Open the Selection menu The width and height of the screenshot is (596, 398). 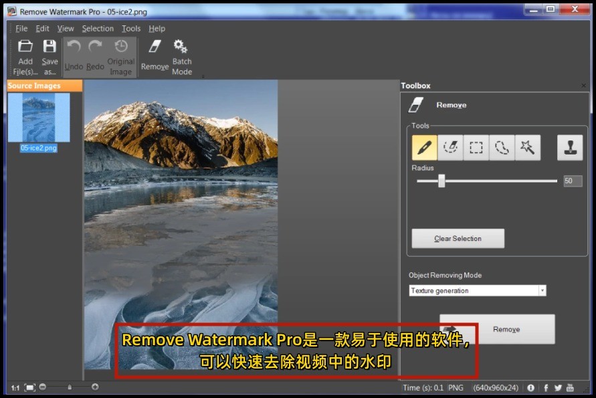(x=98, y=28)
